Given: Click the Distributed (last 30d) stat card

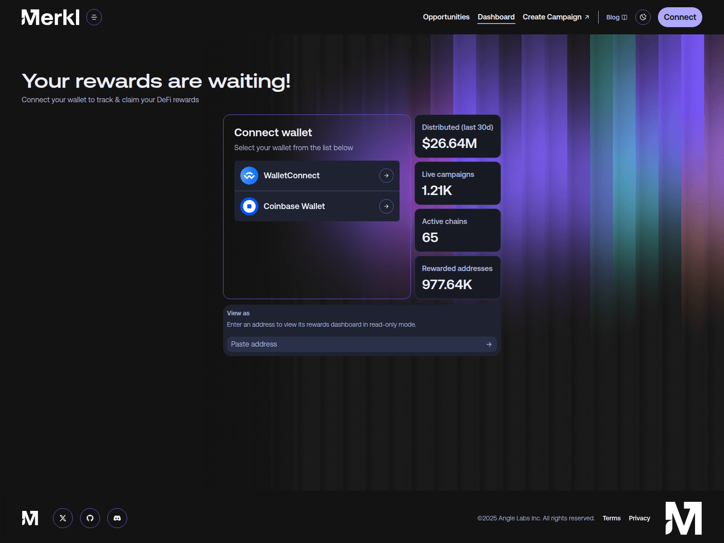Looking at the screenshot, I should point(457,136).
